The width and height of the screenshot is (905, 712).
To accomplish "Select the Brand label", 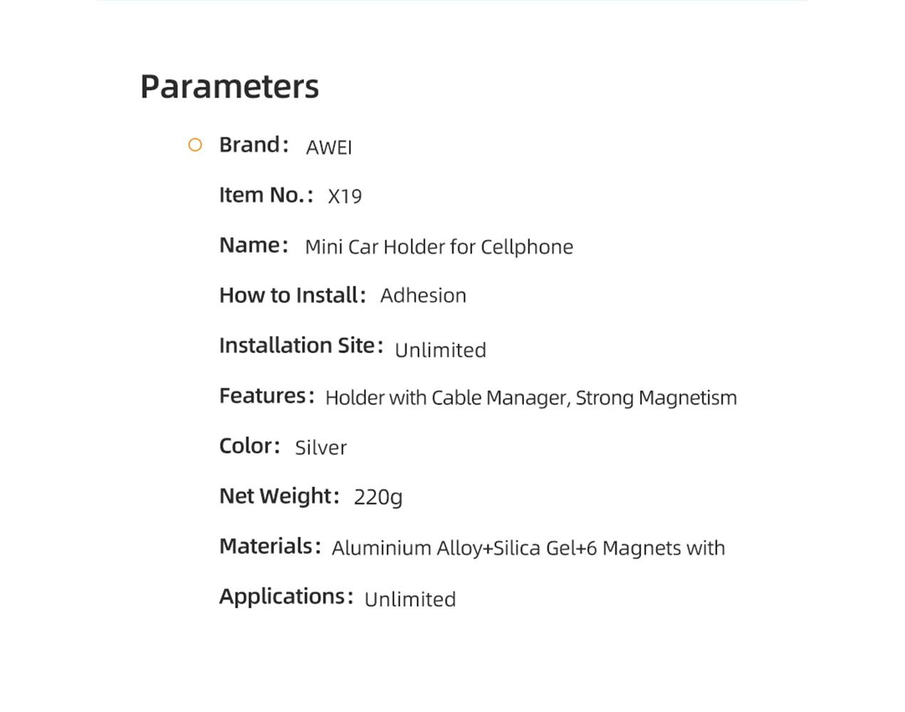I will 253,145.
